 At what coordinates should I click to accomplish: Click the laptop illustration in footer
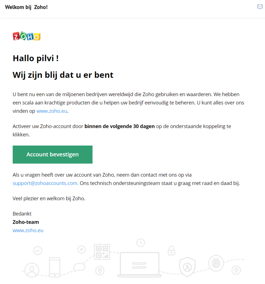coord(139,265)
